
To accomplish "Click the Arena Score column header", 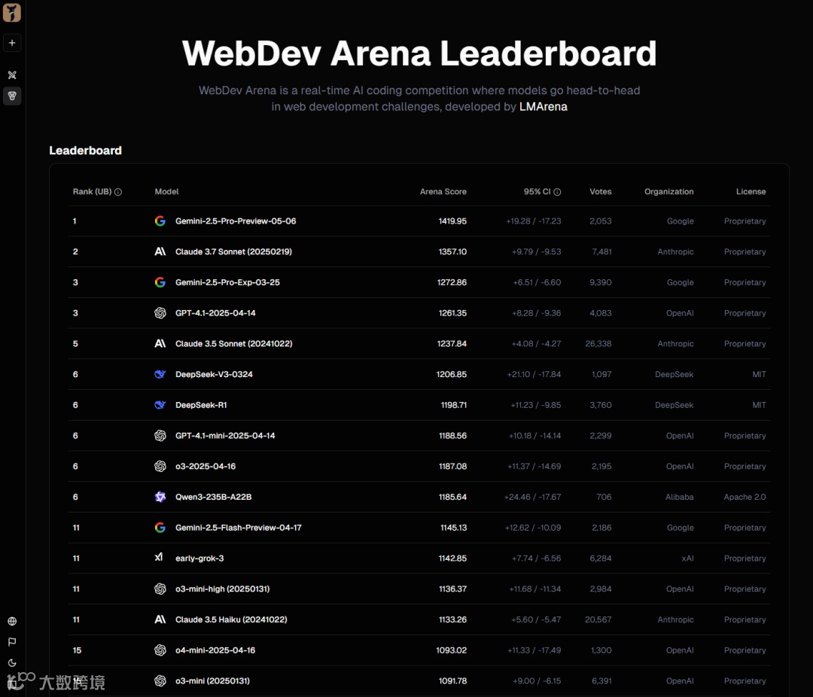I will click(443, 191).
